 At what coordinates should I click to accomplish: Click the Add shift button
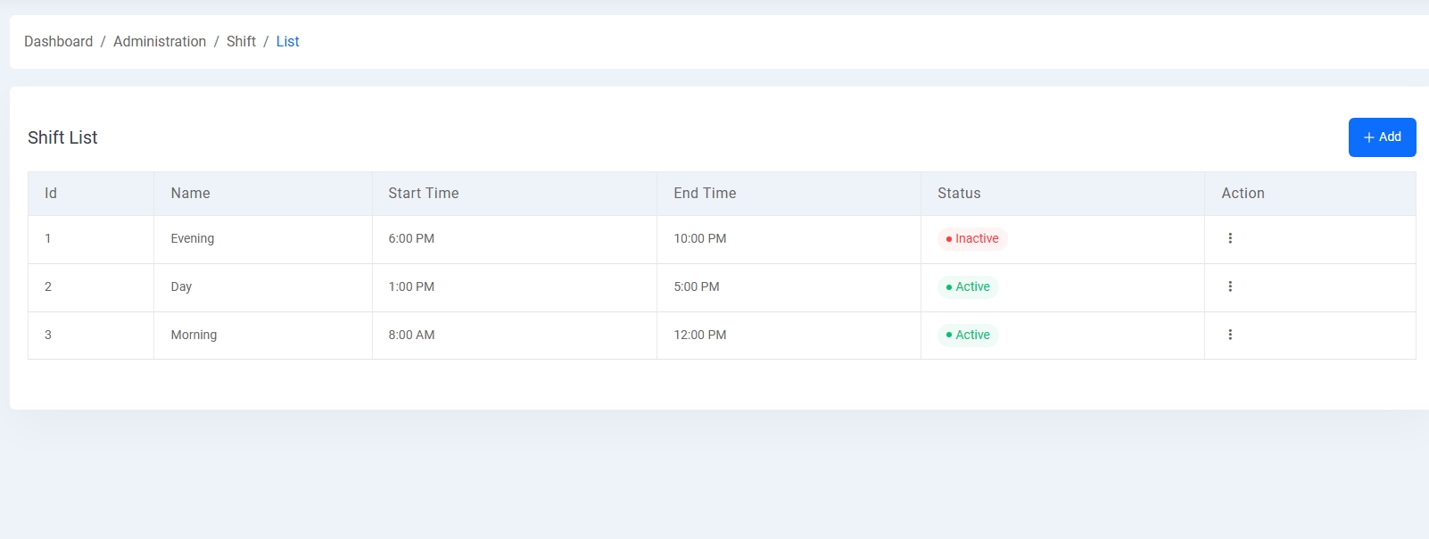tap(1382, 137)
